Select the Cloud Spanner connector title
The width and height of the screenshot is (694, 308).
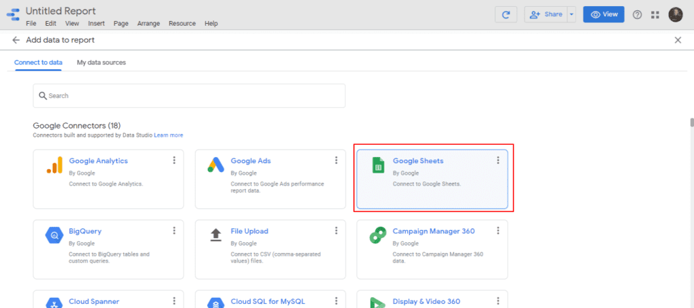point(94,301)
